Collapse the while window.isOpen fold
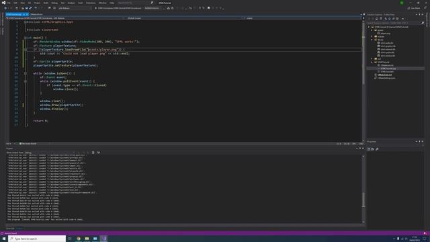 click(x=26, y=73)
